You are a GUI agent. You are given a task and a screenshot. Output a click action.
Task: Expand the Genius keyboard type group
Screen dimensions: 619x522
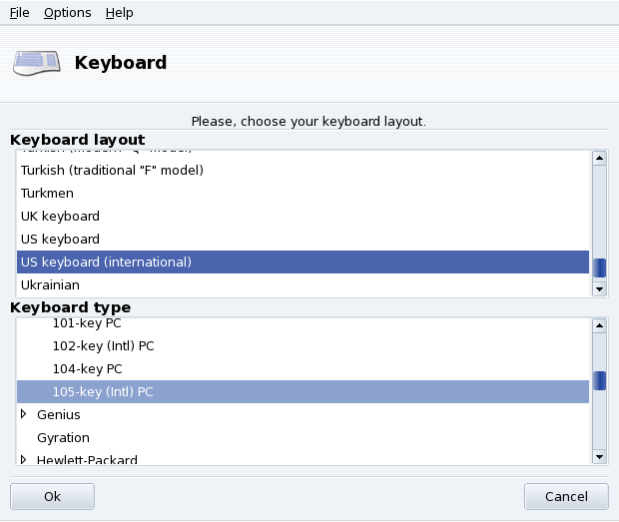[24, 414]
